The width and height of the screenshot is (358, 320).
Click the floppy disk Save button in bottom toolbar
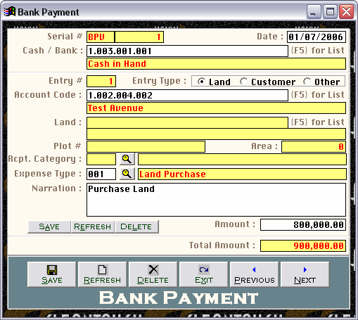[51, 274]
